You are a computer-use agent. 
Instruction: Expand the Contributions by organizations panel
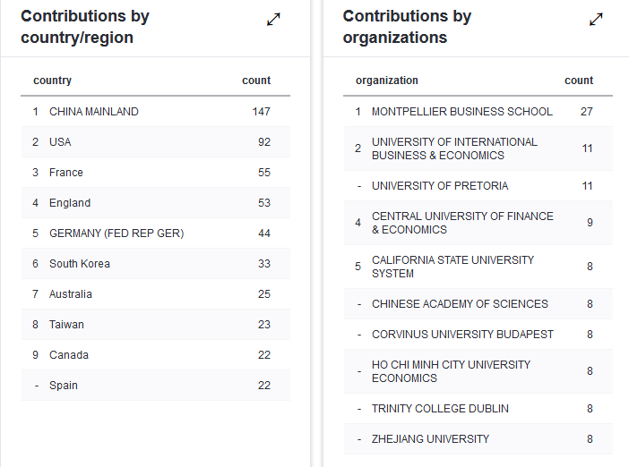click(x=596, y=20)
